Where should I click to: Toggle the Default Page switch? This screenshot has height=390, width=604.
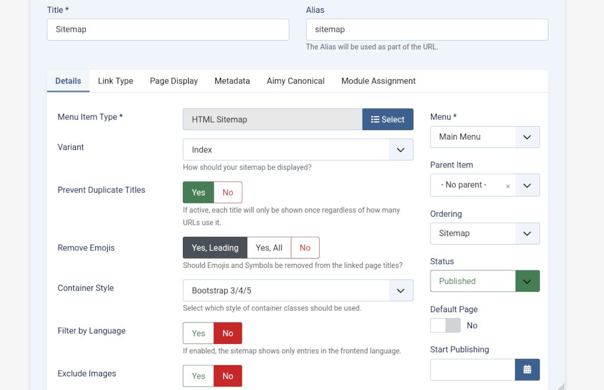(x=445, y=325)
